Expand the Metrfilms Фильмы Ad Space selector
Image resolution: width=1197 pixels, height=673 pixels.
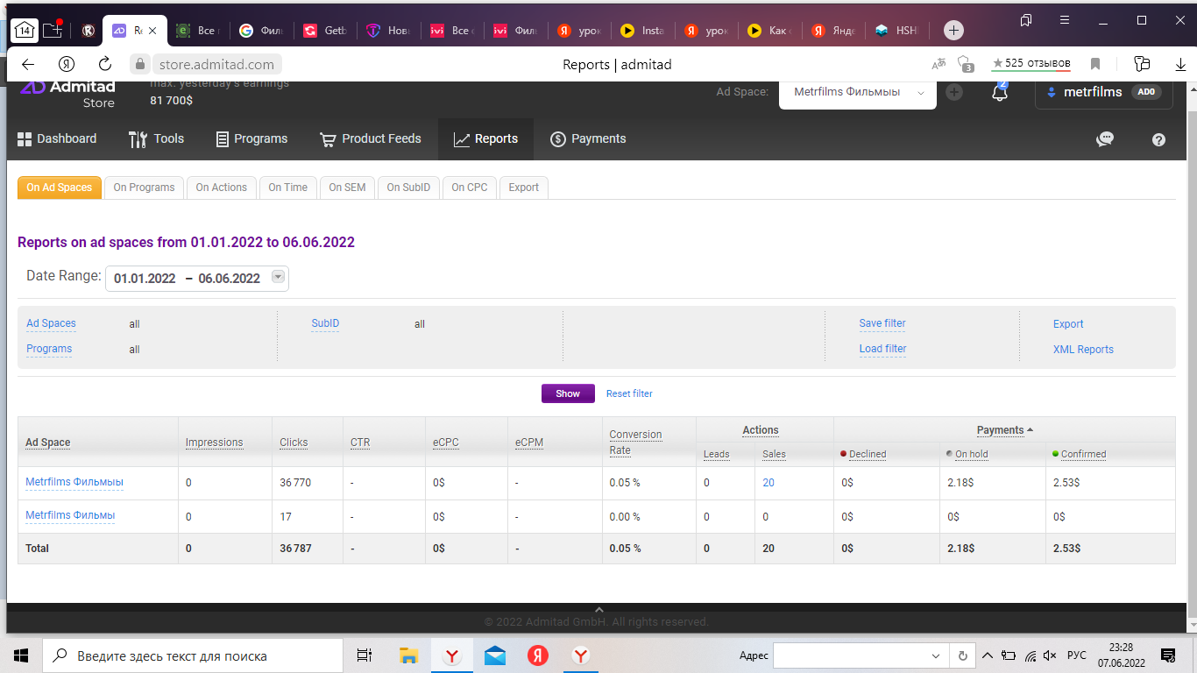(857, 92)
